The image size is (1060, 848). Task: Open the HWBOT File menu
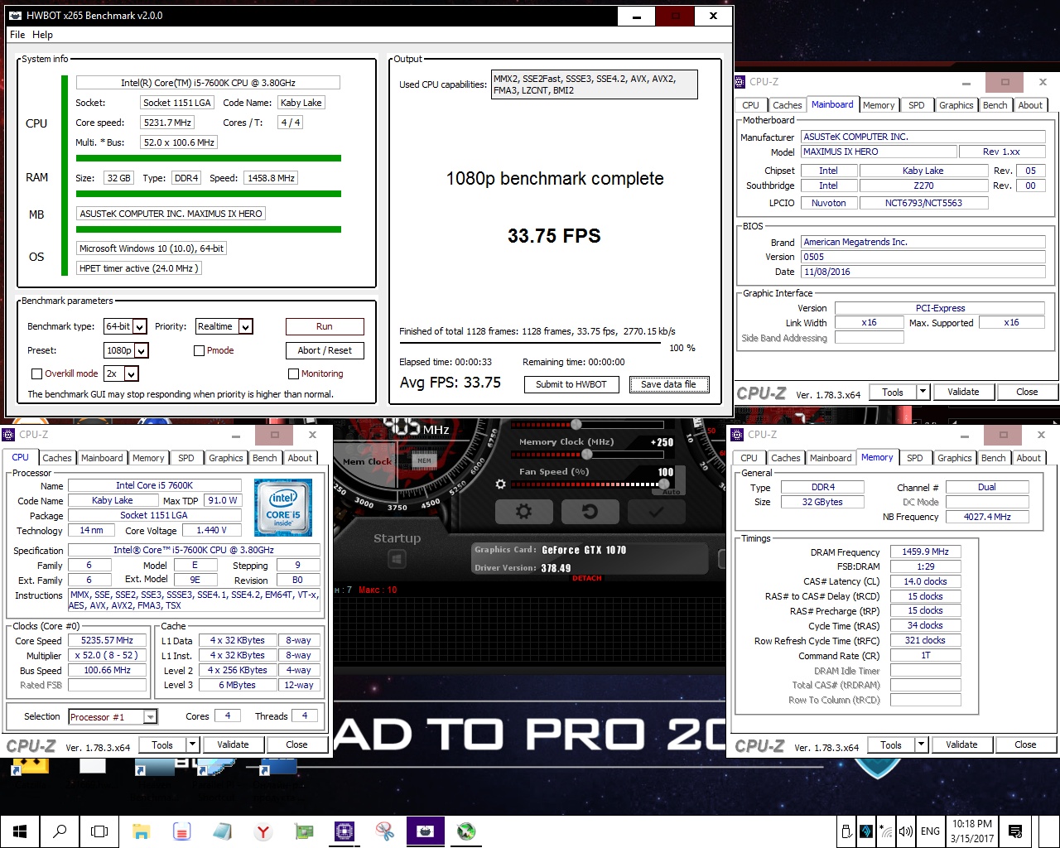tap(17, 35)
